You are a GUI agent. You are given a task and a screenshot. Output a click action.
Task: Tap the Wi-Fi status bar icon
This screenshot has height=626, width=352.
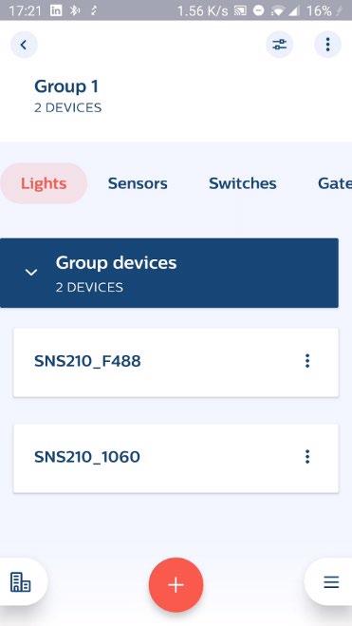(x=277, y=10)
